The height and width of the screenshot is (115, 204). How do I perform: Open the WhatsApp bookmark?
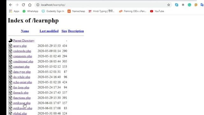pyautogui.click(x=31, y=11)
